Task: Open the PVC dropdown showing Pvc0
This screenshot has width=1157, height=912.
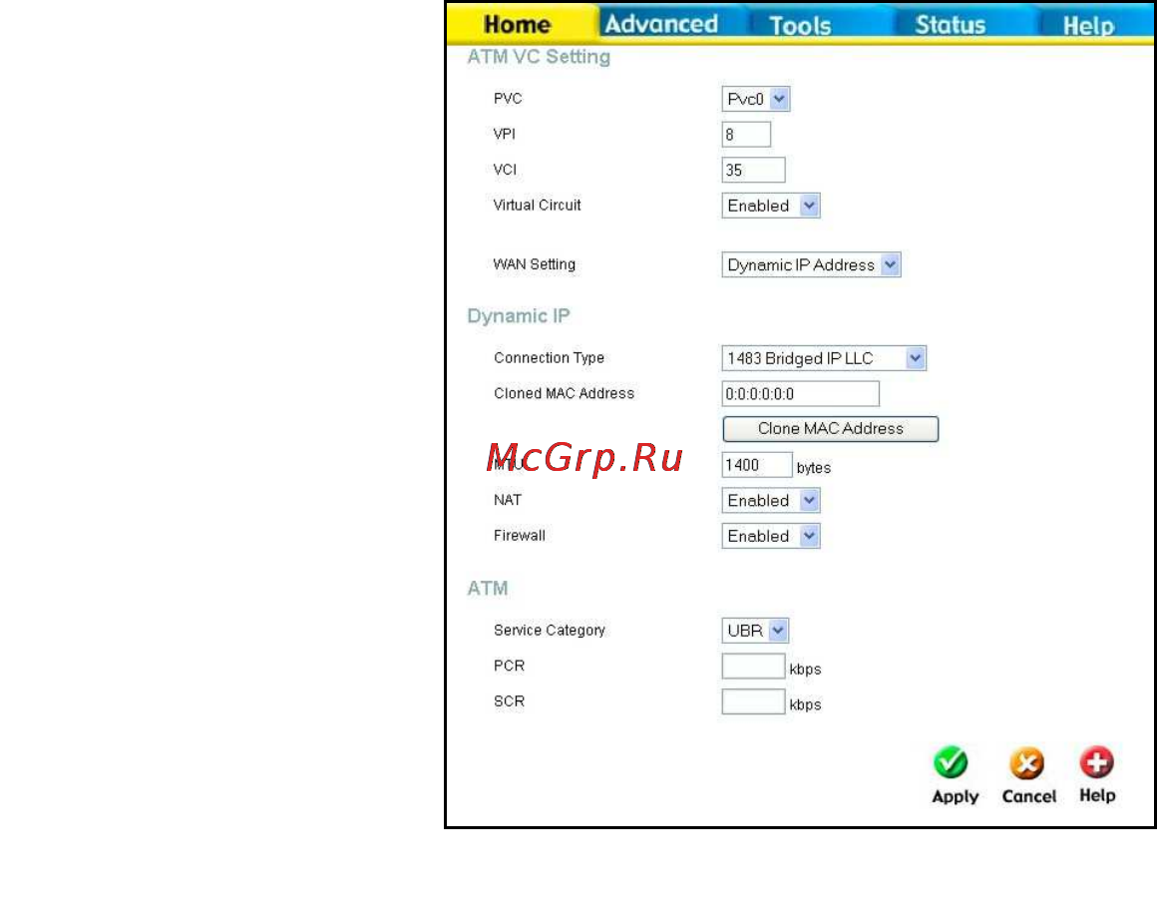Action: coord(756,99)
